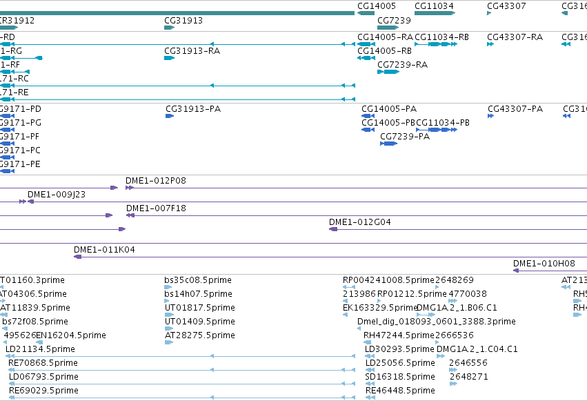Click the 2646556 EST glyph
Viewport: 587px width, 401px height.
pyautogui.click(x=453, y=370)
